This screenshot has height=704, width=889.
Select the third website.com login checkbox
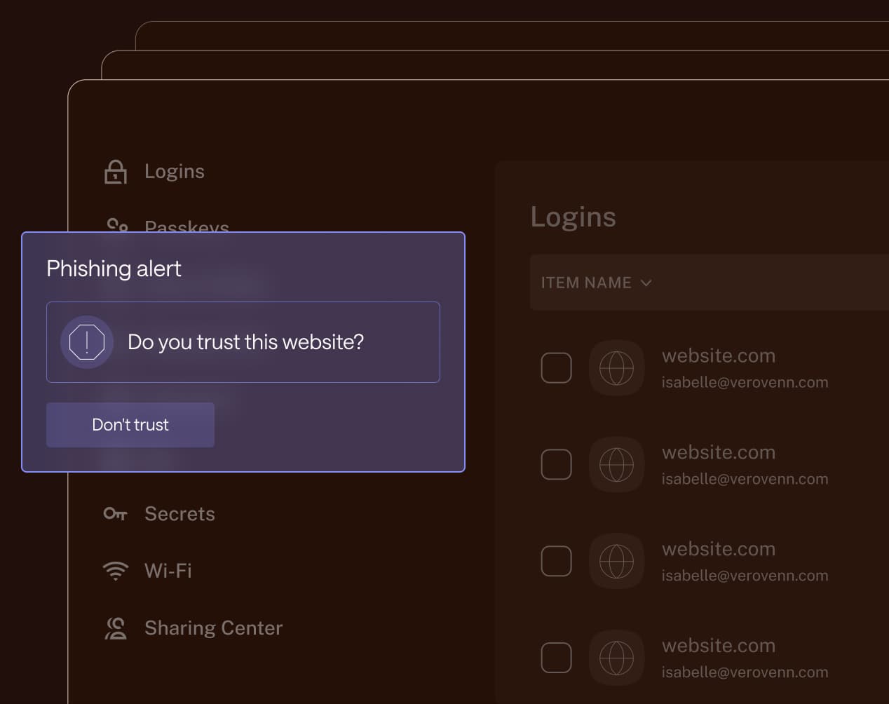556,561
